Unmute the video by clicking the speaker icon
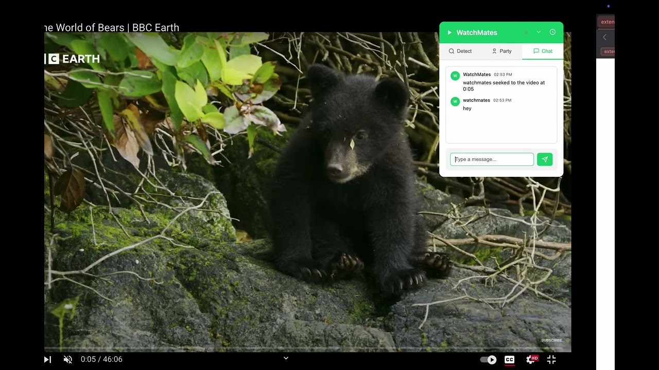This screenshot has width=659, height=370. click(67, 359)
